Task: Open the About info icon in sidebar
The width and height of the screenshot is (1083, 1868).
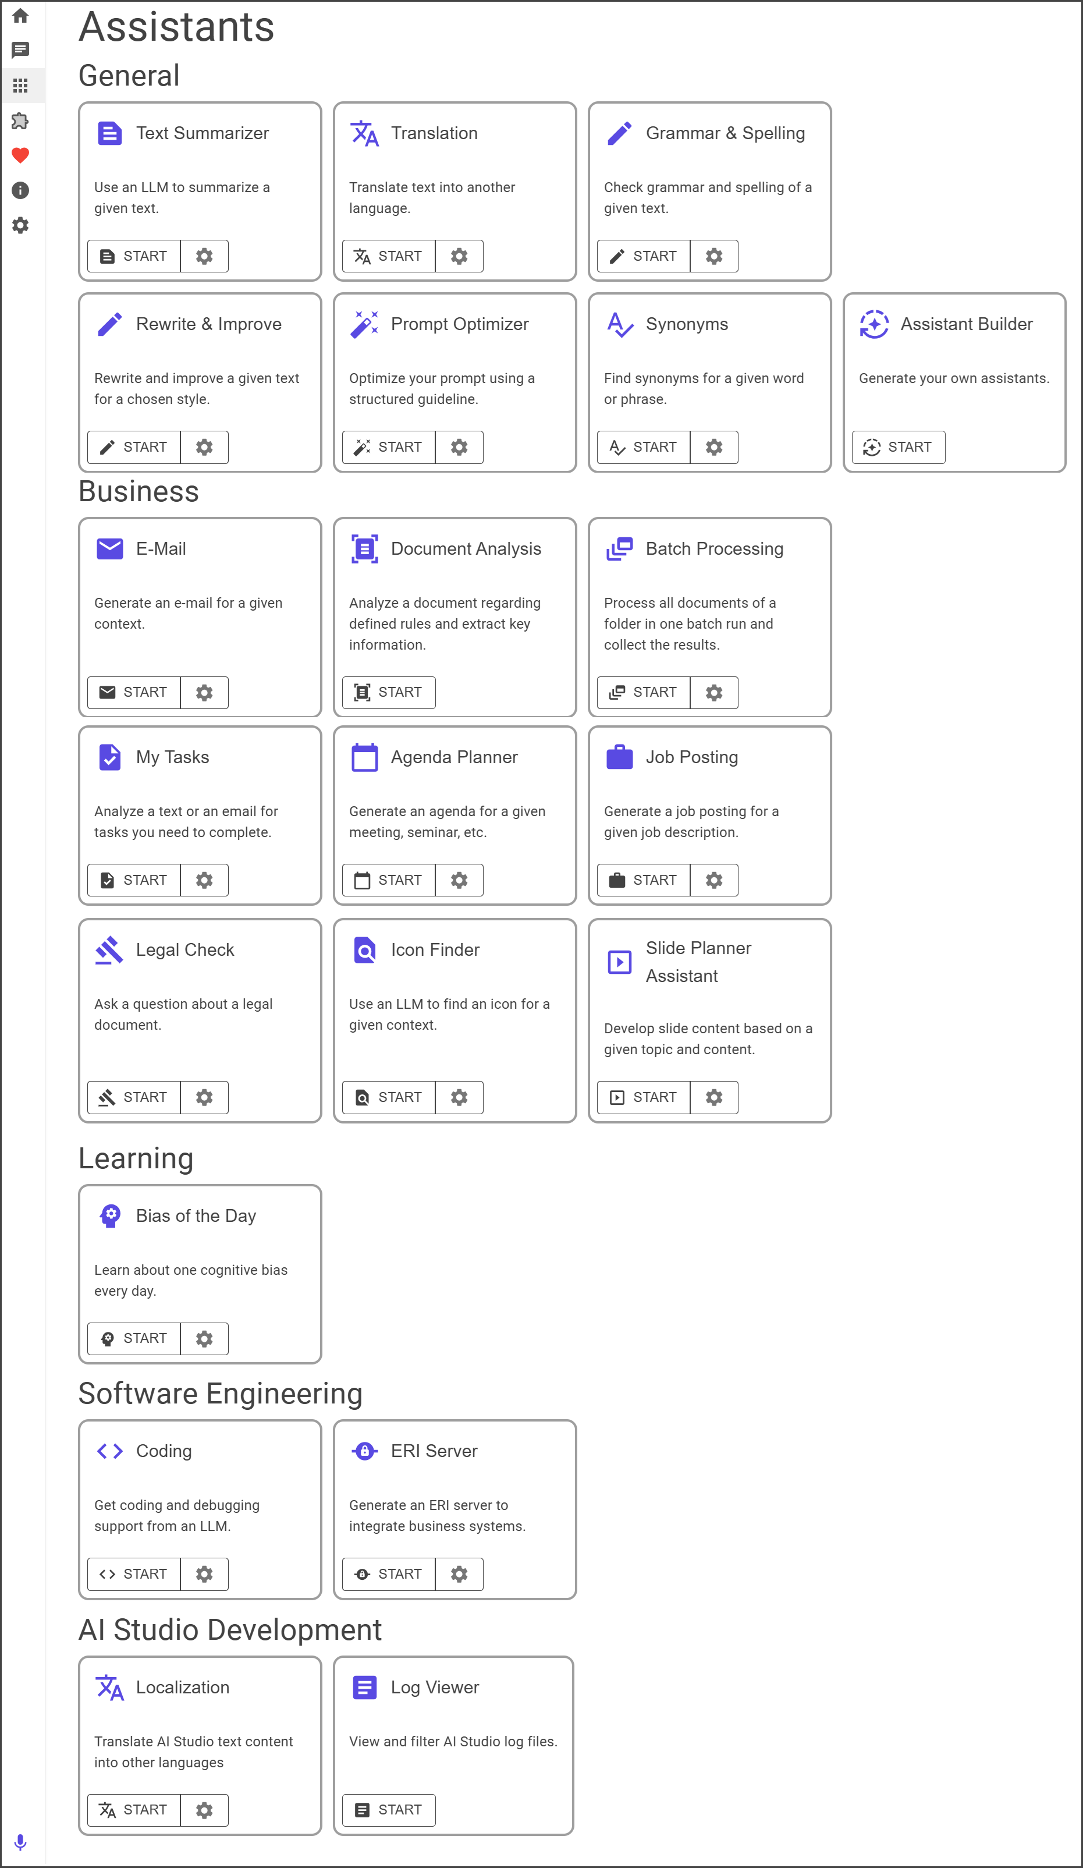Action: point(21,190)
